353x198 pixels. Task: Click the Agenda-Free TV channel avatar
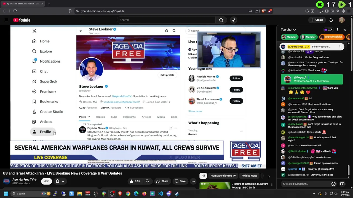click(x=7, y=181)
